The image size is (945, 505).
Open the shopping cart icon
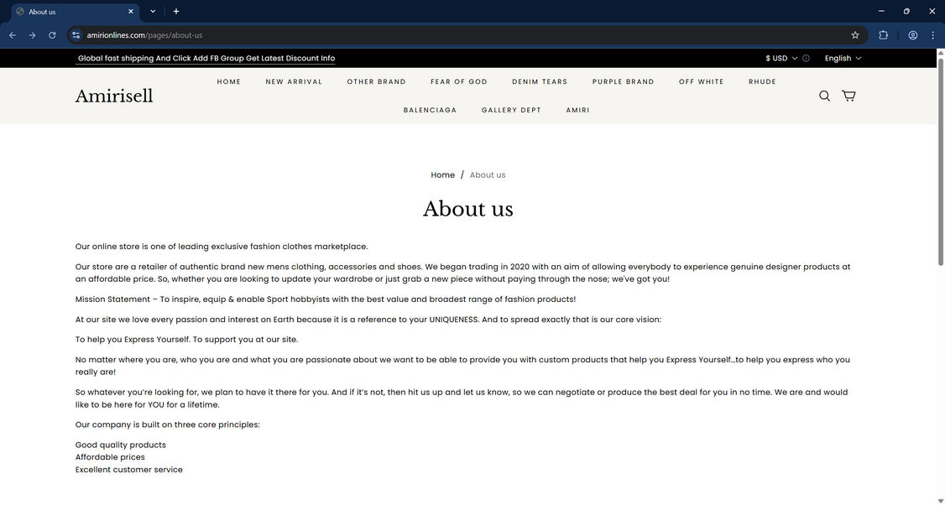(848, 96)
